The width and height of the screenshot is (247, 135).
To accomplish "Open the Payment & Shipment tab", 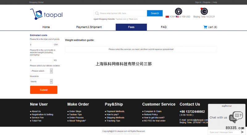I will pos(89,27).
